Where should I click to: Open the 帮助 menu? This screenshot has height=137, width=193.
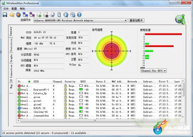(23, 9)
